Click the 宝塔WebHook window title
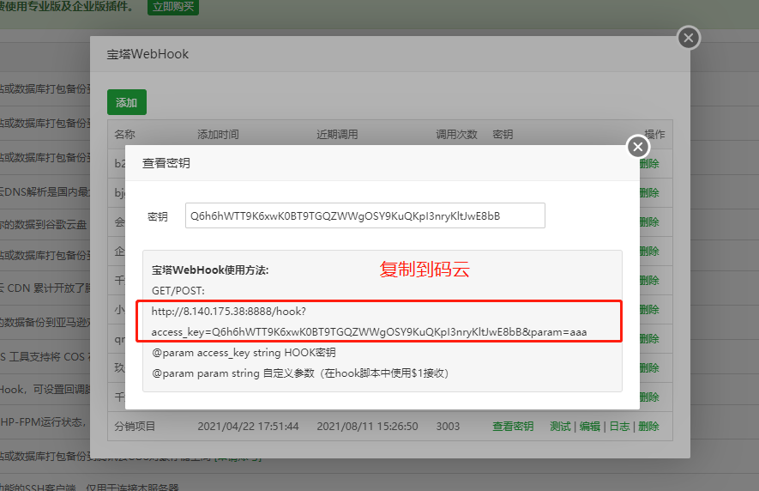Screen dimensions: 759x491 148,54
